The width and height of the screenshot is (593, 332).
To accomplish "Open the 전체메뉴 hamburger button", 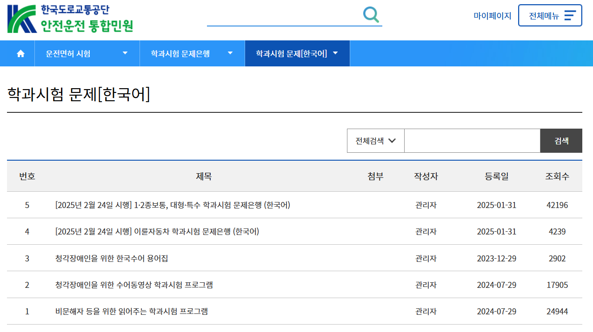I will point(550,15).
